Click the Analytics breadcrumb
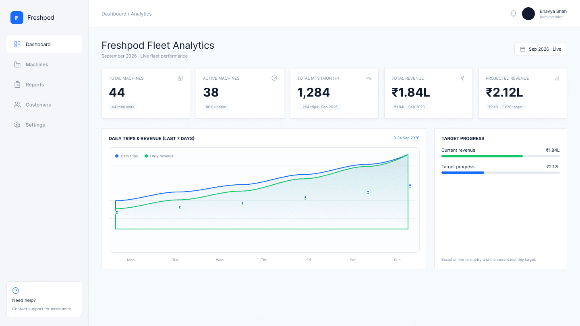The image size is (580, 326). coord(141,14)
